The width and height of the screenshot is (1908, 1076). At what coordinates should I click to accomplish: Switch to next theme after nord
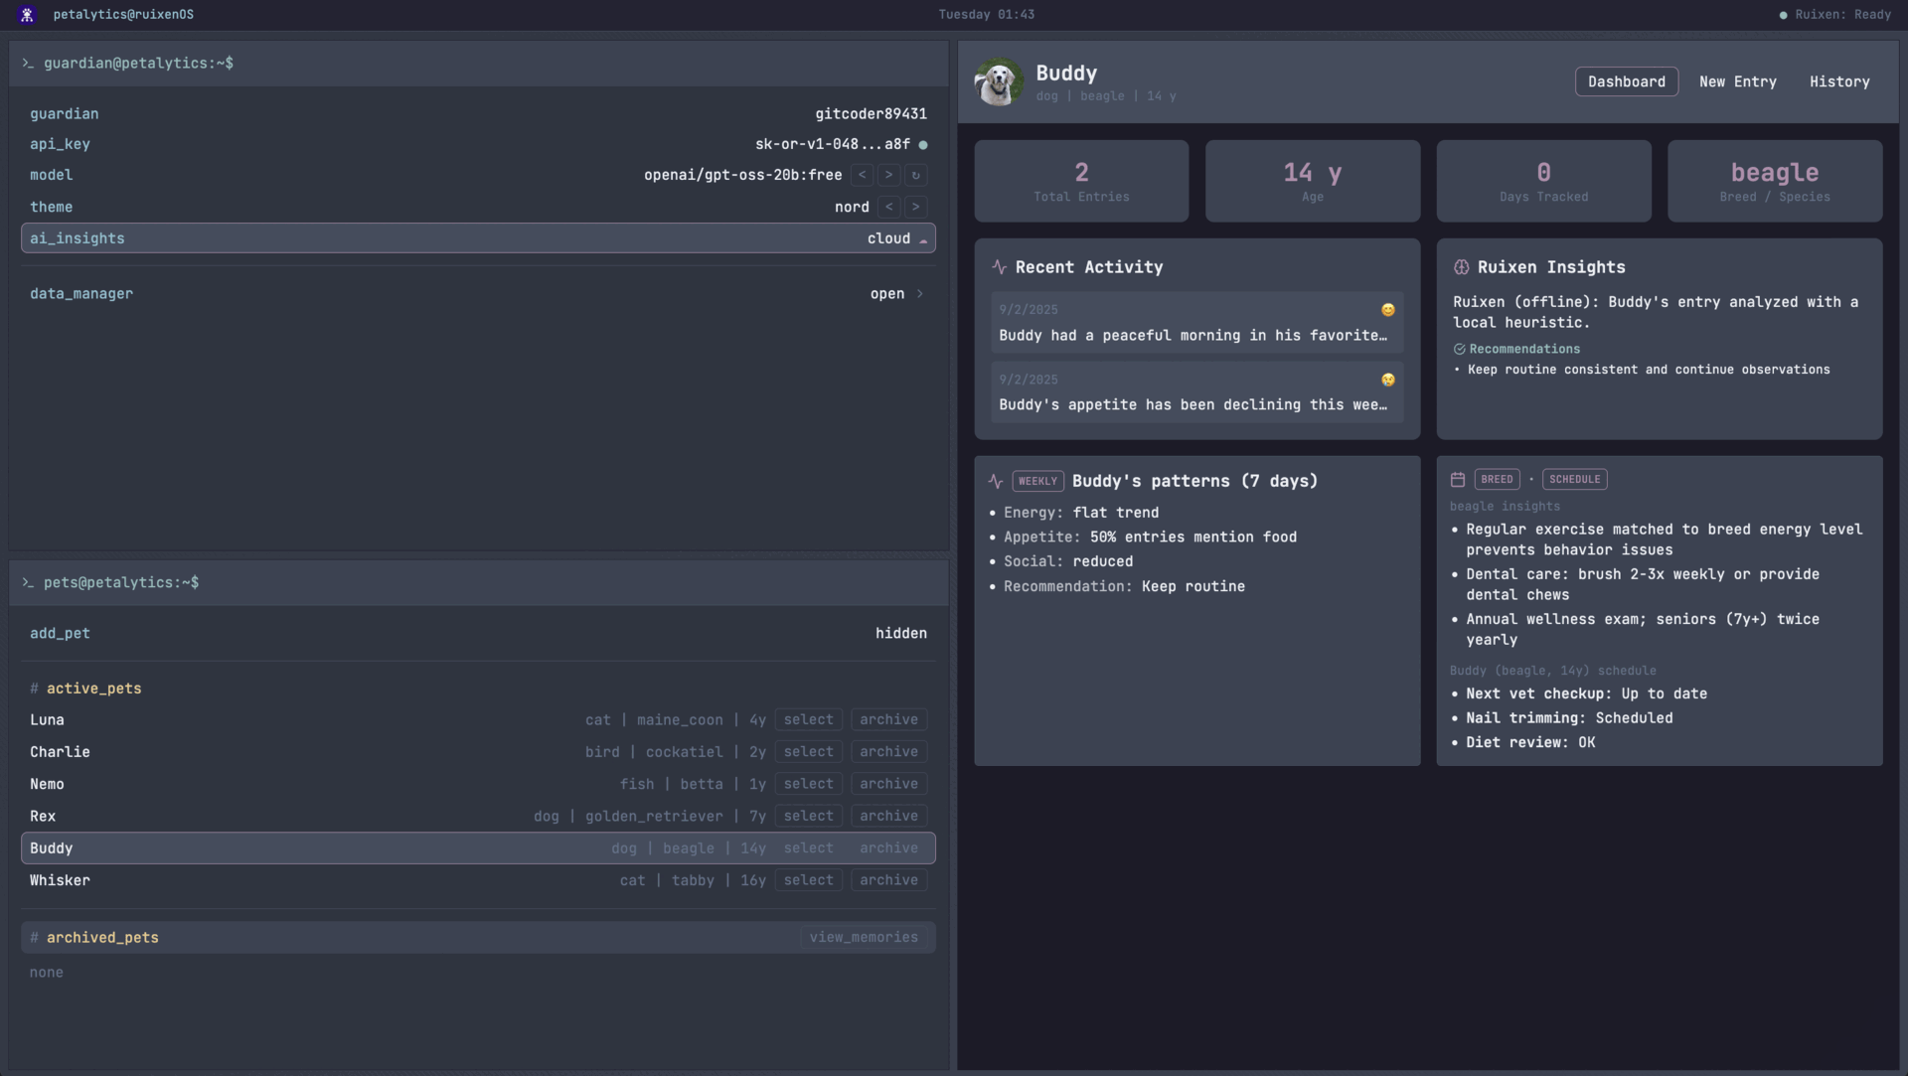coord(915,207)
